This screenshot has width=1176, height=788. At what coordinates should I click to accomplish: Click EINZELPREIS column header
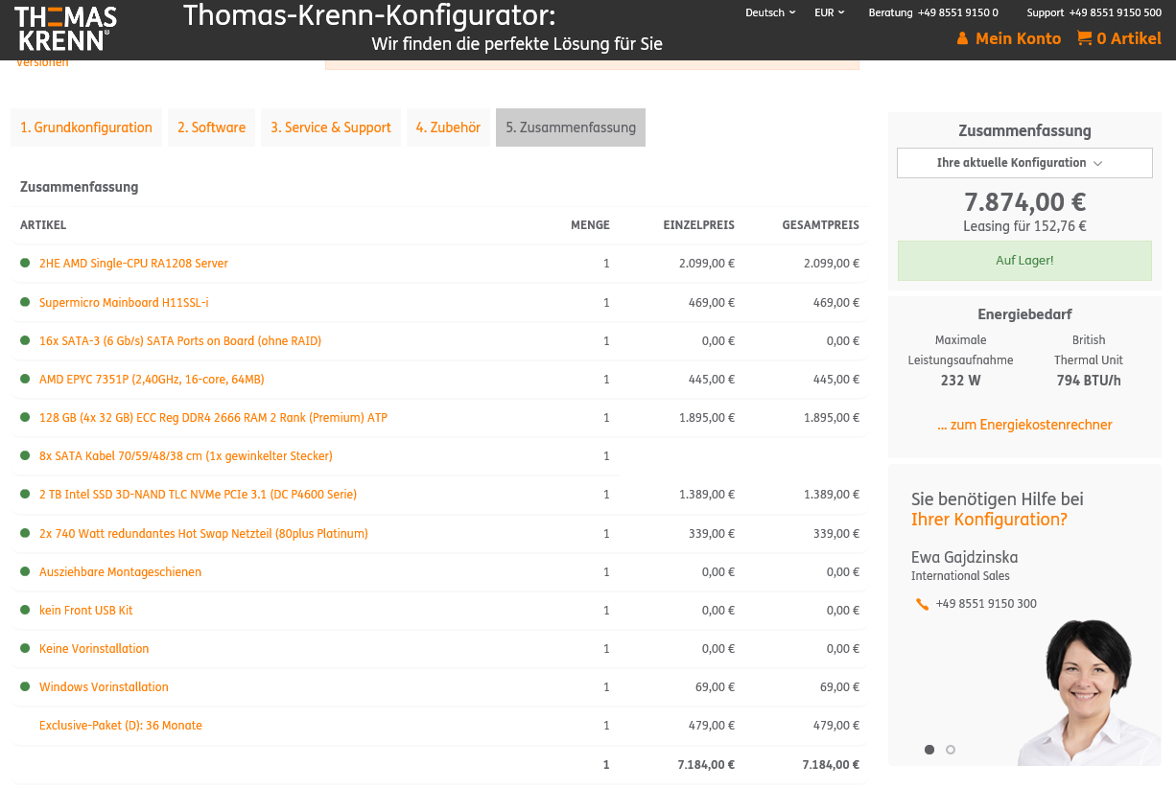coord(698,225)
